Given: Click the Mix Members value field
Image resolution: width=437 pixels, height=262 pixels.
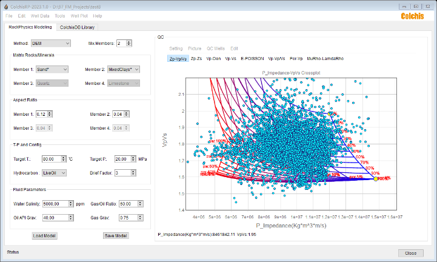Looking at the screenshot, I should click(x=121, y=43).
